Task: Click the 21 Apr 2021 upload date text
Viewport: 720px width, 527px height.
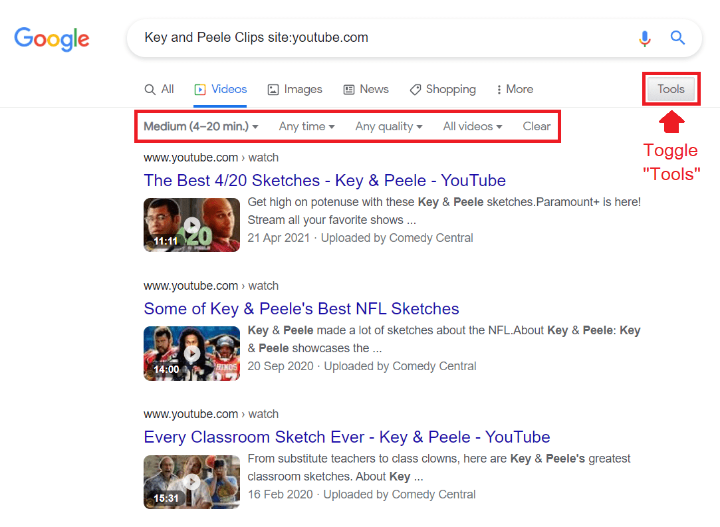Action: point(279,238)
